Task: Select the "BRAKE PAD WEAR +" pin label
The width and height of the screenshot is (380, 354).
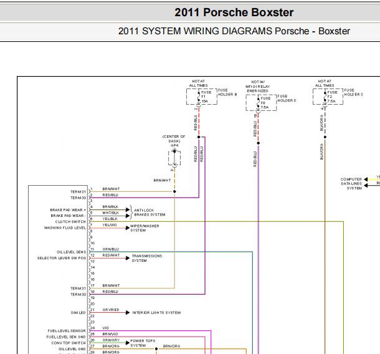Action: (68, 210)
